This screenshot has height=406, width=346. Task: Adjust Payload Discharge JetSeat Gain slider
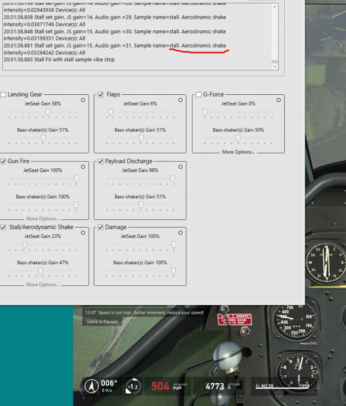click(172, 179)
